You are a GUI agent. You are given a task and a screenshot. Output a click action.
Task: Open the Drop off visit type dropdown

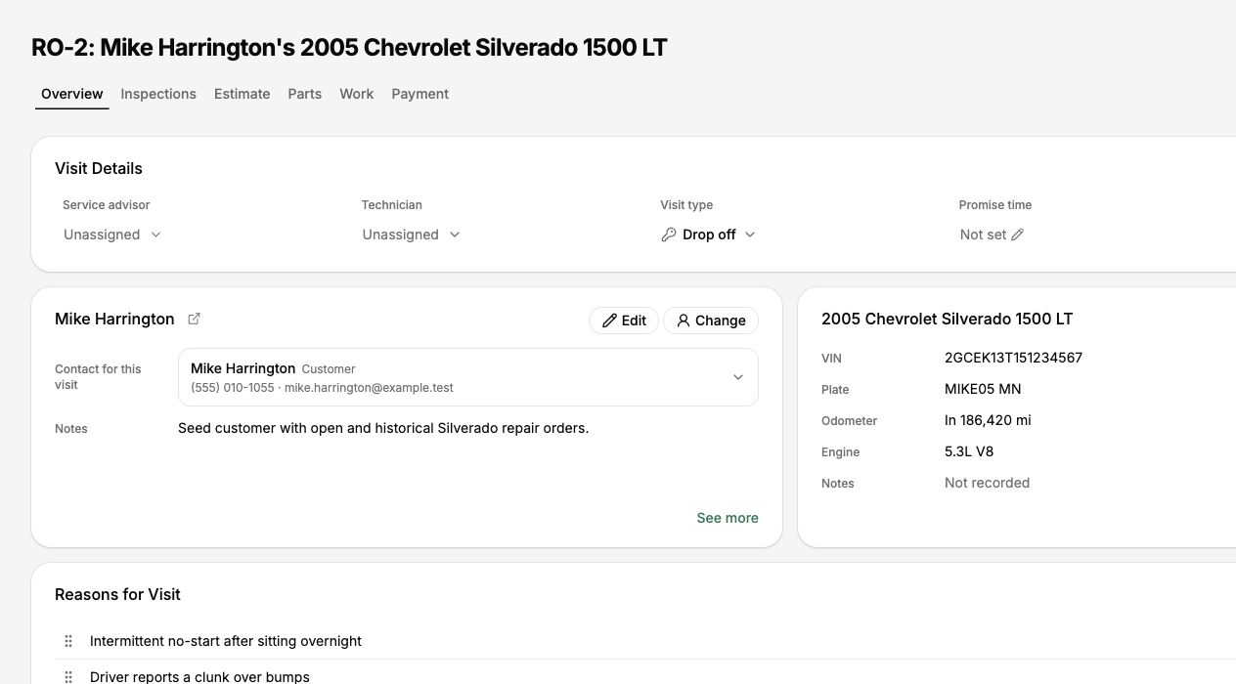point(709,235)
